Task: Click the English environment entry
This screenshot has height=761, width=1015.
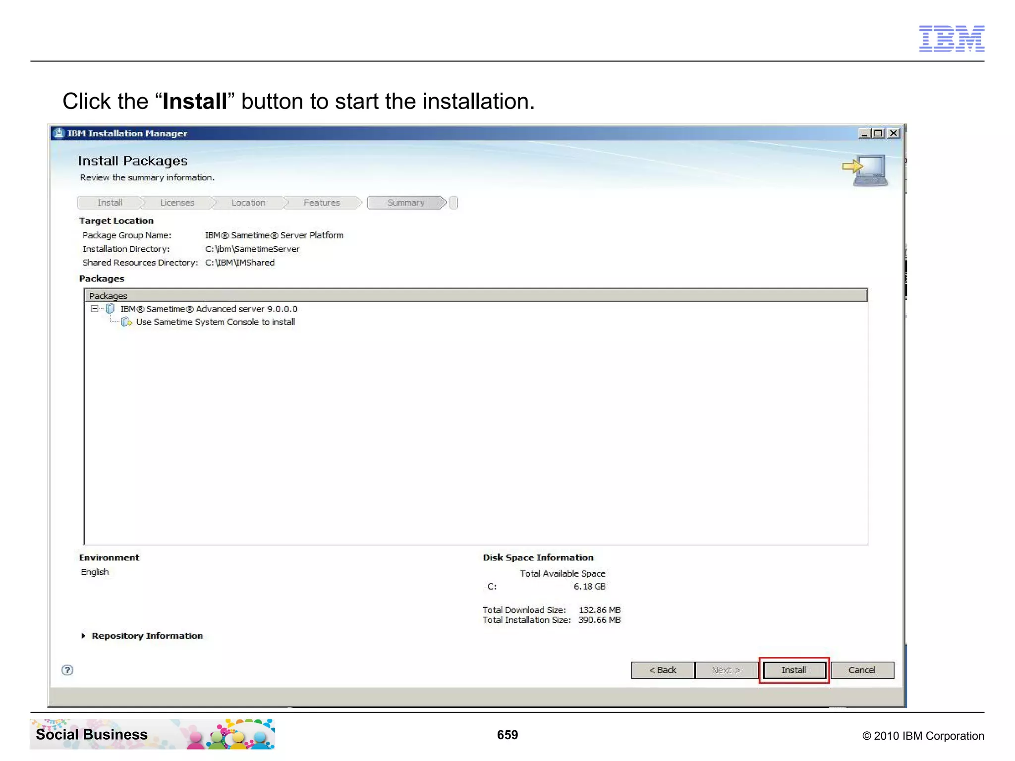Action: 95,572
